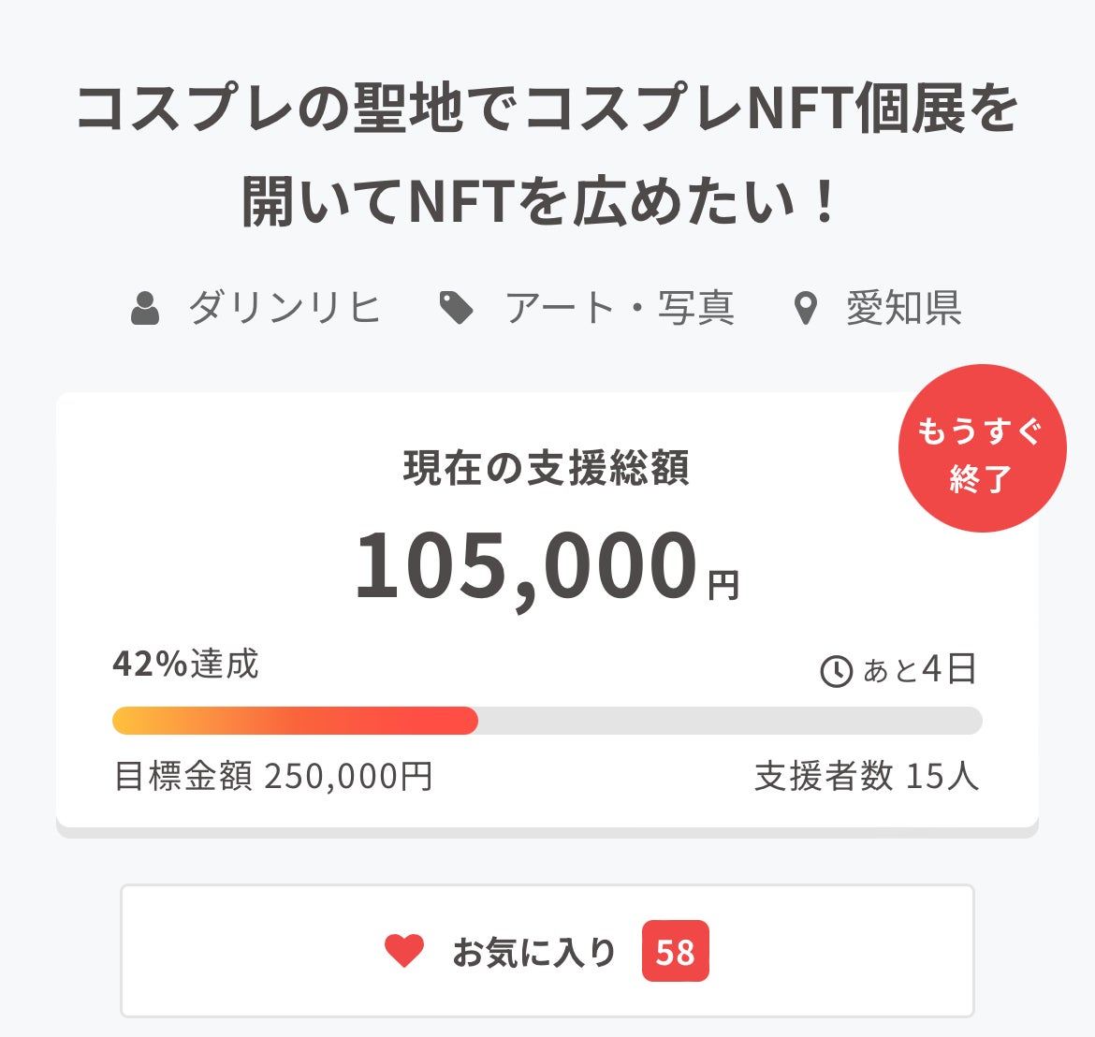Click the orange-red funding progress bar
This screenshot has height=1037, width=1095.
pyautogui.click(x=295, y=721)
